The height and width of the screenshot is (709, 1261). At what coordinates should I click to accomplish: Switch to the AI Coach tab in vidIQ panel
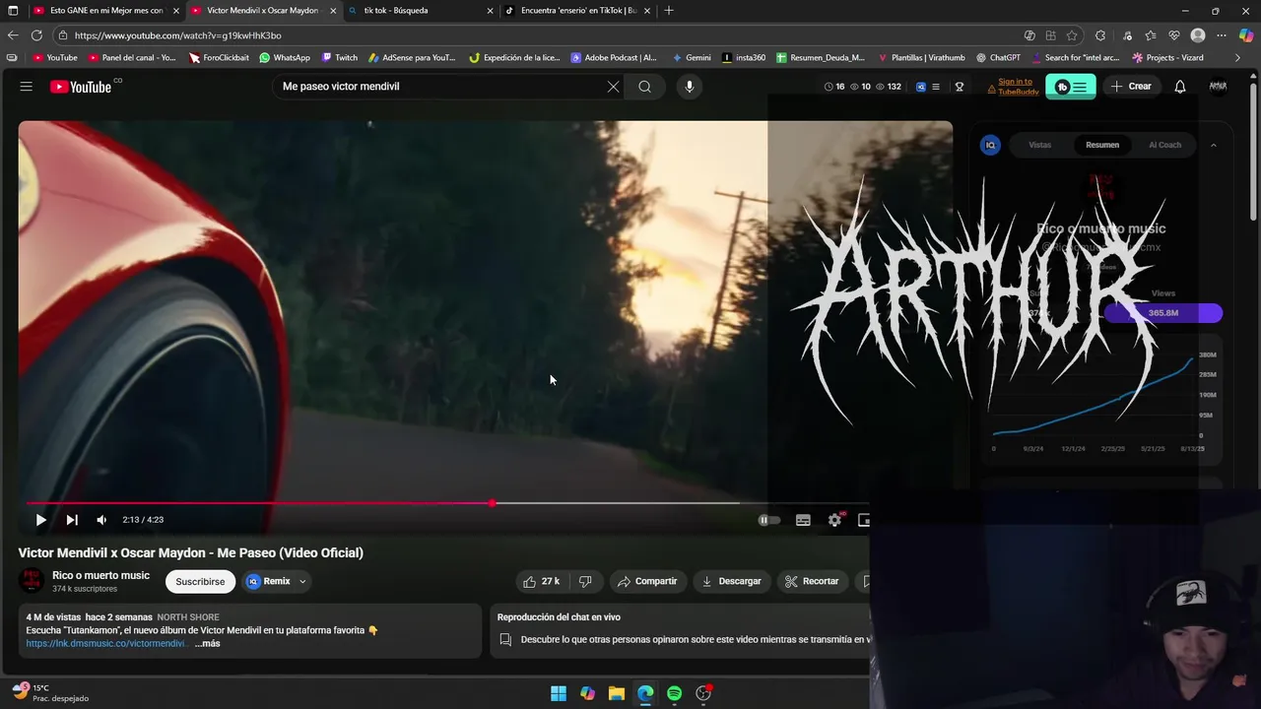click(1164, 145)
